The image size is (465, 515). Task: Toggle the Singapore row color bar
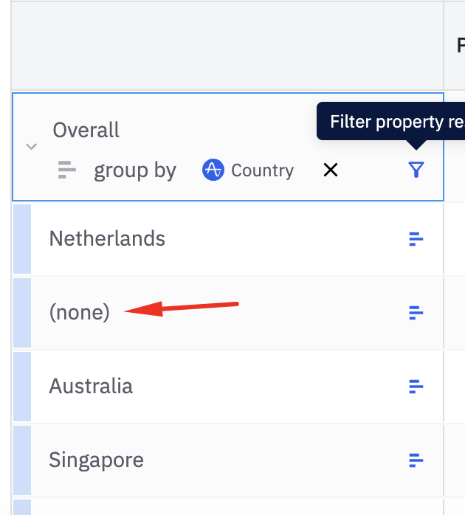[22, 460]
